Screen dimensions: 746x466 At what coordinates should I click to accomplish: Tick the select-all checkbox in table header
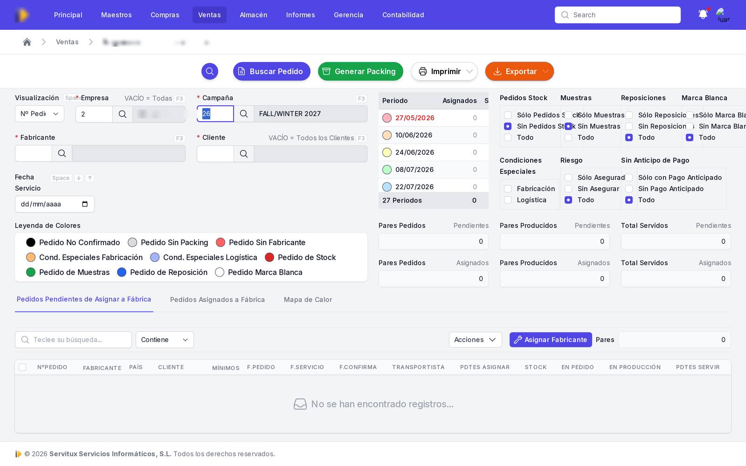[x=22, y=367]
